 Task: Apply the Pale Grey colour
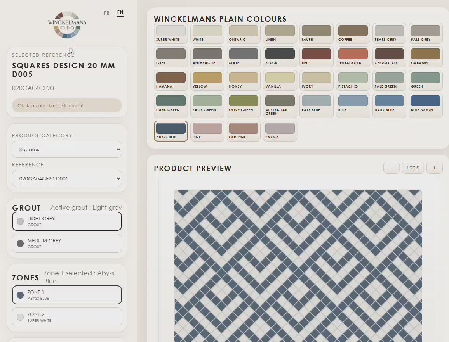click(426, 33)
